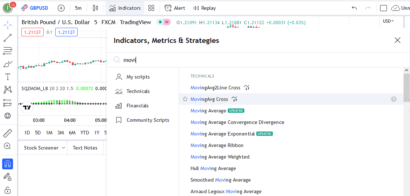Viewport: 410px width, 196px height.
Task: Click the indicator search field with 'movi'
Action: (x=258, y=60)
